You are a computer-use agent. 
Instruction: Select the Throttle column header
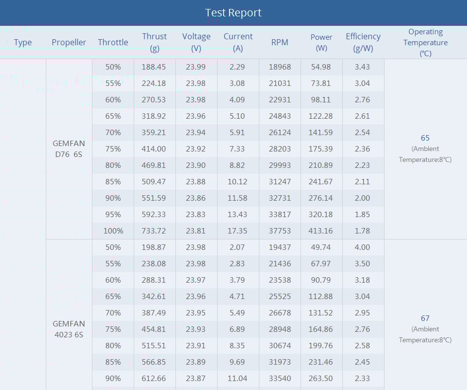pyautogui.click(x=113, y=42)
